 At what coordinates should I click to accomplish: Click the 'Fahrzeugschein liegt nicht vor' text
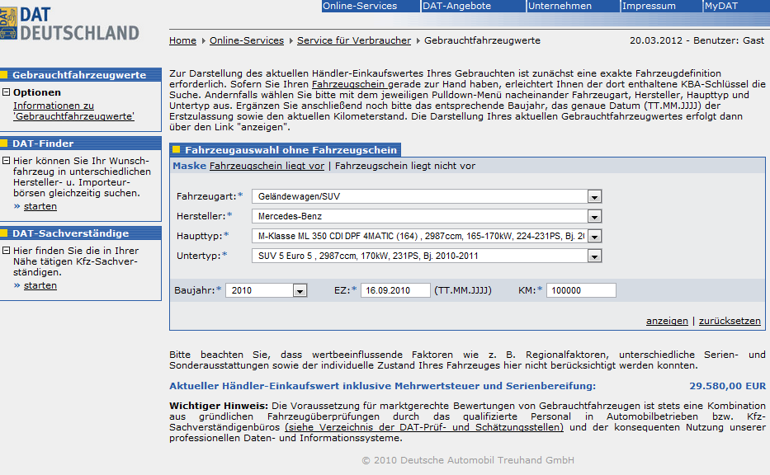405,166
